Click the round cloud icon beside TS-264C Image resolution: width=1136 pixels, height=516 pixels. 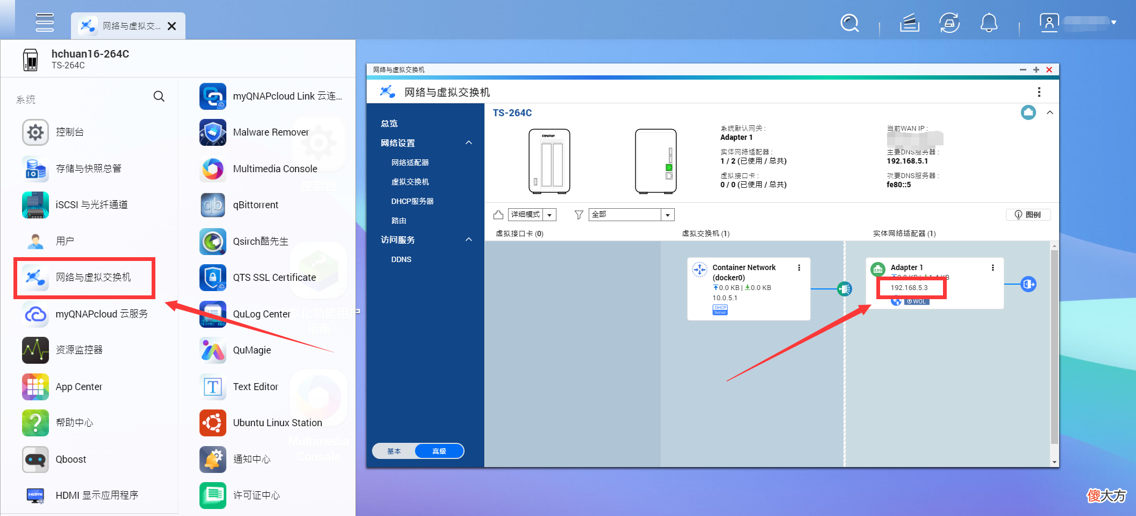[x=1028, y=112]
